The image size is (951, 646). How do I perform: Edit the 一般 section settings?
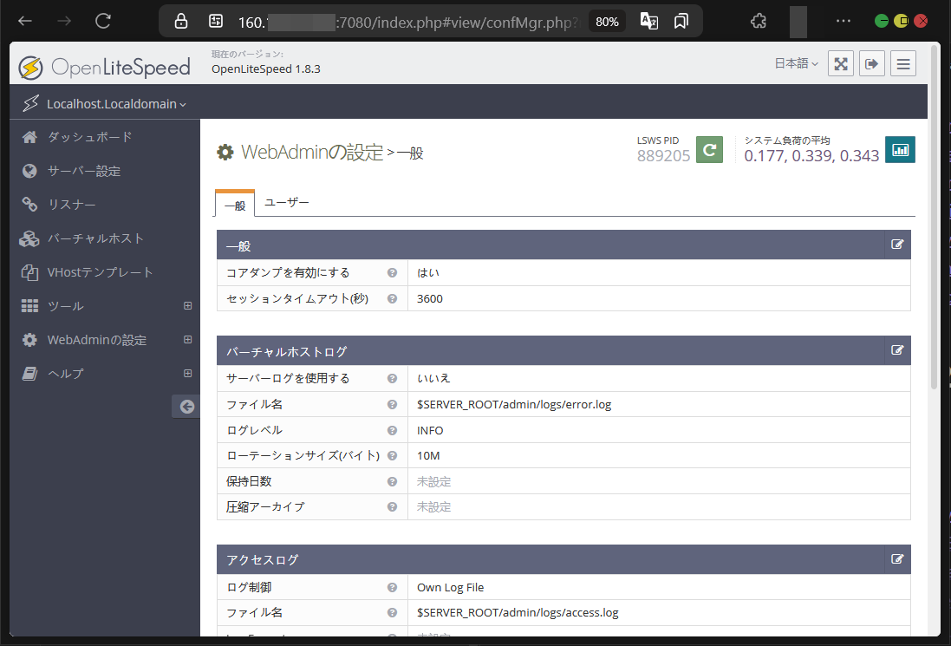[x=897, y=245]
